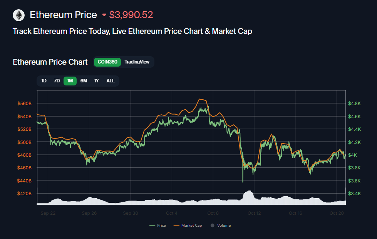Select the 1D time range

coord(44,81)
